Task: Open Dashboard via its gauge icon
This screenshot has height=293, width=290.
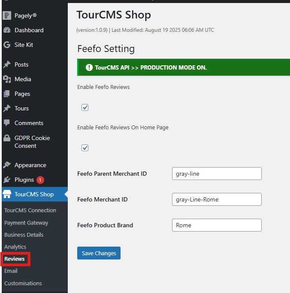Action: click(7, 30)
